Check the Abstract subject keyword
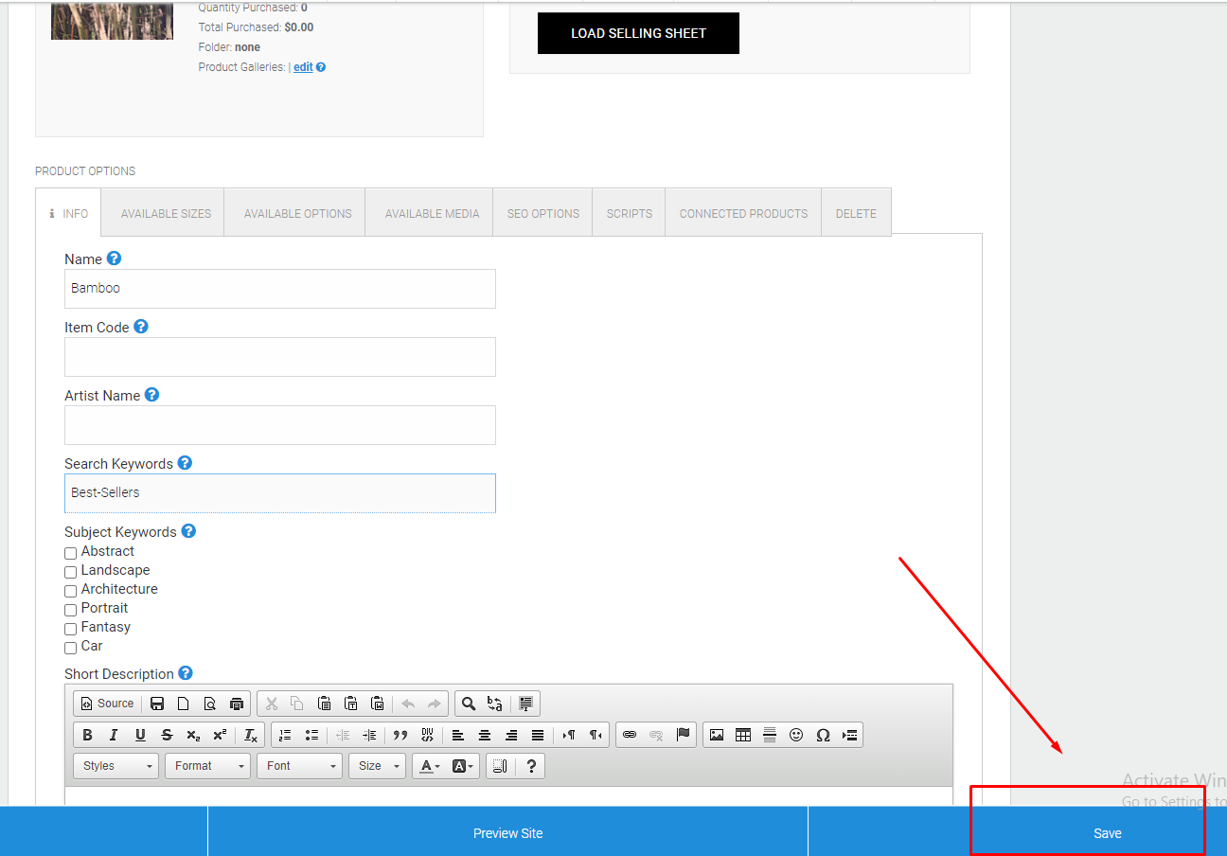Viewport: 1227px width, 856px height. click(x=70, y=553)
